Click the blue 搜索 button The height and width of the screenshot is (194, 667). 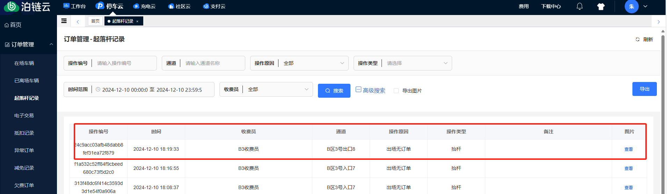point(334,91)
